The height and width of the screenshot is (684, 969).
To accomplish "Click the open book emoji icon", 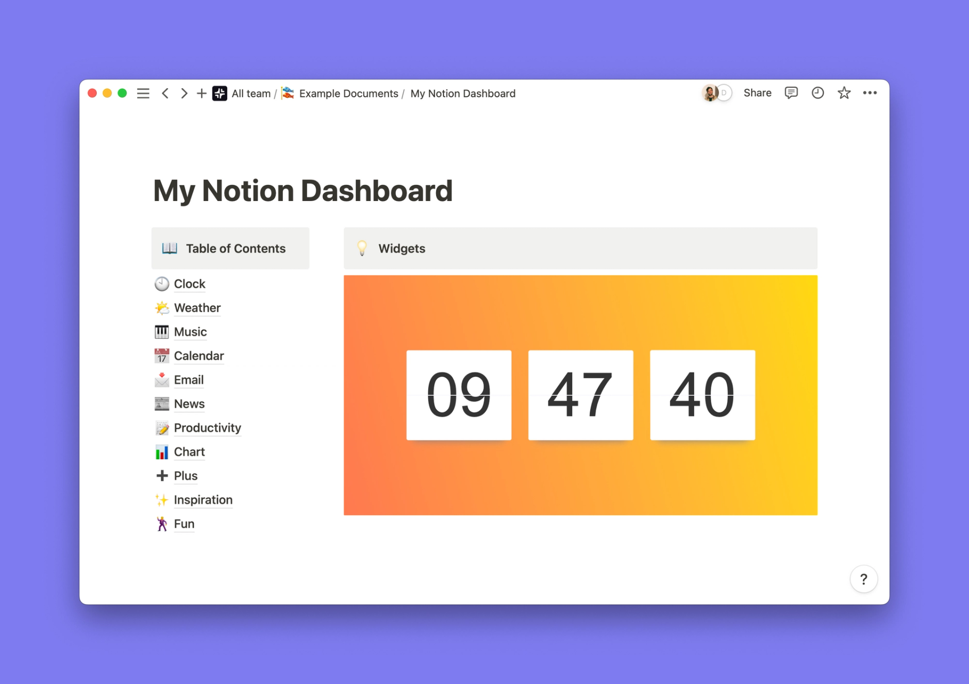I will coord(170,248).
